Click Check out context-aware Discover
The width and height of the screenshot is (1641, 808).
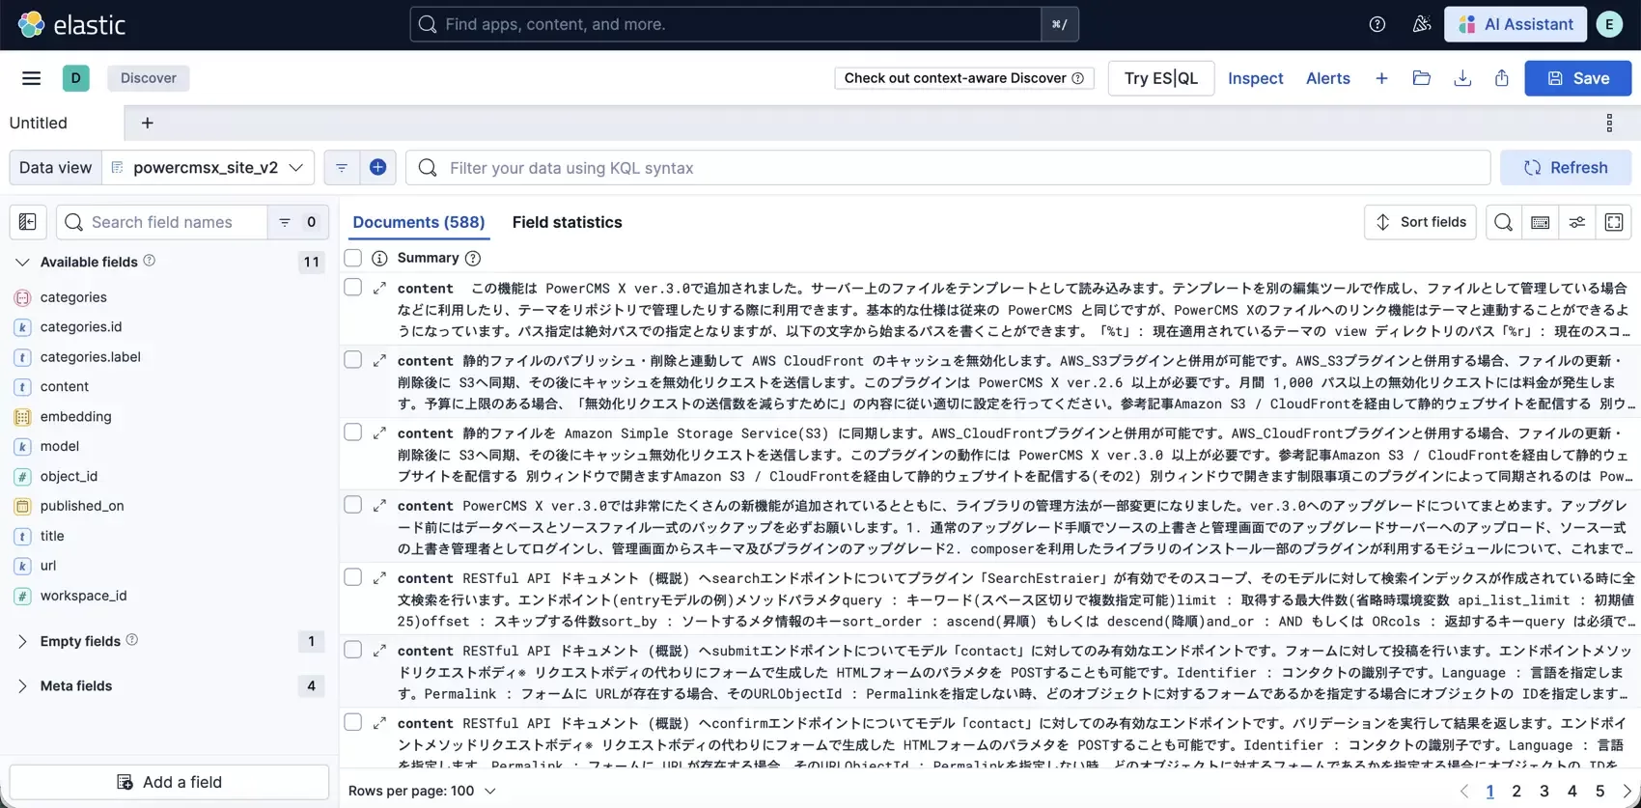click(963, 78)
